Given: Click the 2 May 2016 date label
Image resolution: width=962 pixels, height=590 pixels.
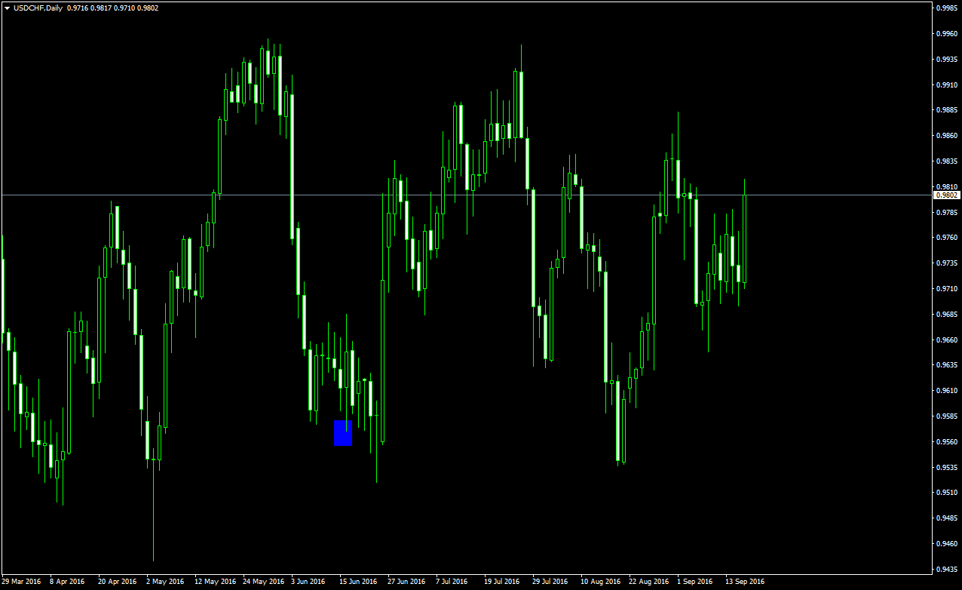Looking at the screenshot, I should coord(165,582).
